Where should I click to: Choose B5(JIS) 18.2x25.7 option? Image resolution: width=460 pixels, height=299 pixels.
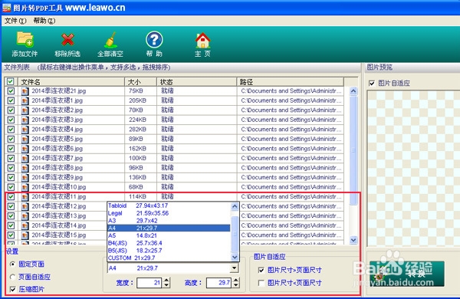pos(169,251)
